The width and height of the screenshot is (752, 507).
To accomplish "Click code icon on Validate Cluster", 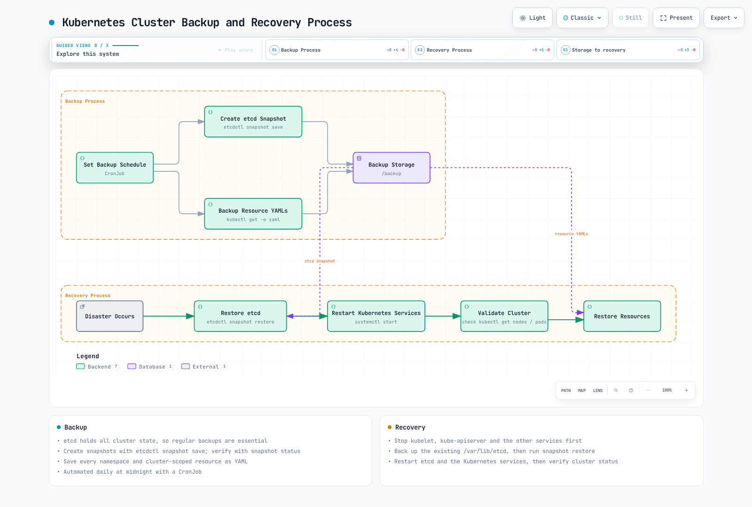I will pyautogui.click(x=467, y=307).
